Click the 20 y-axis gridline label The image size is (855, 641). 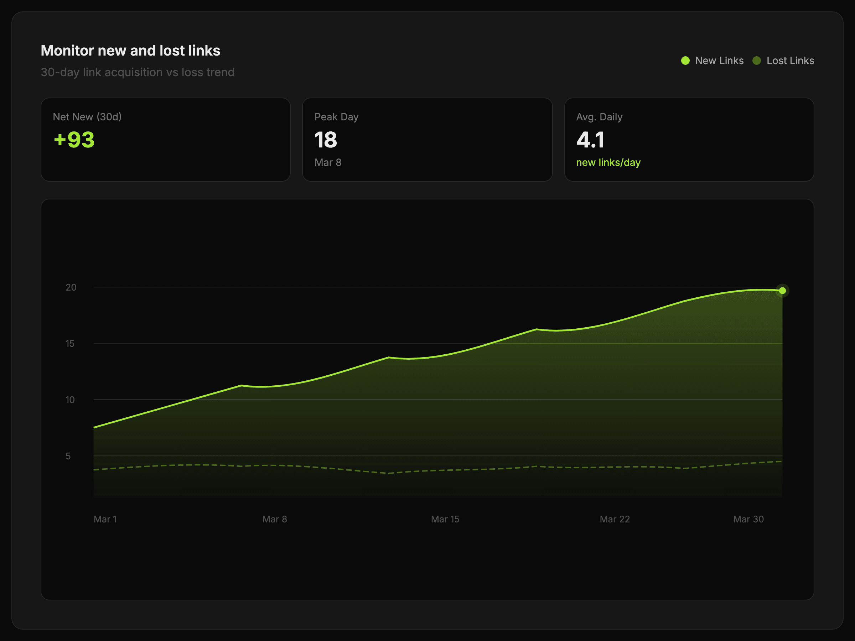tap(71, 287)
